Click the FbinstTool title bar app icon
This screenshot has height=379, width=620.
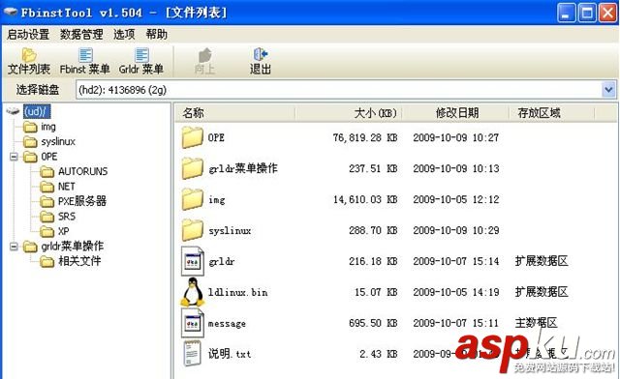[11, 13]
